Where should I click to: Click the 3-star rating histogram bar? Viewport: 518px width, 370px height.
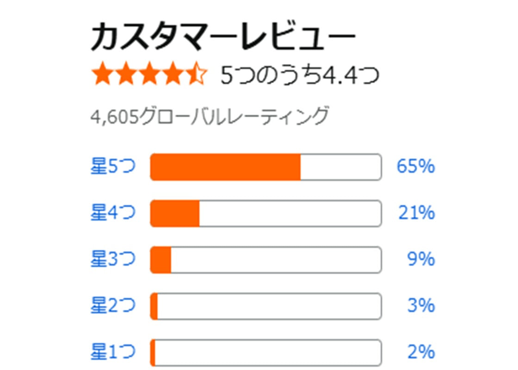point(266,259)
